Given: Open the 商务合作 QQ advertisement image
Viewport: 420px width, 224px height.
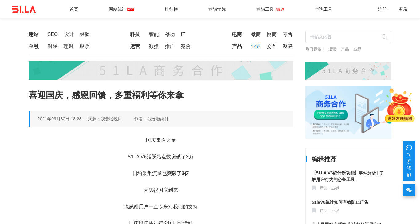Looking at the screenshot, I should (x=348, y=112).
